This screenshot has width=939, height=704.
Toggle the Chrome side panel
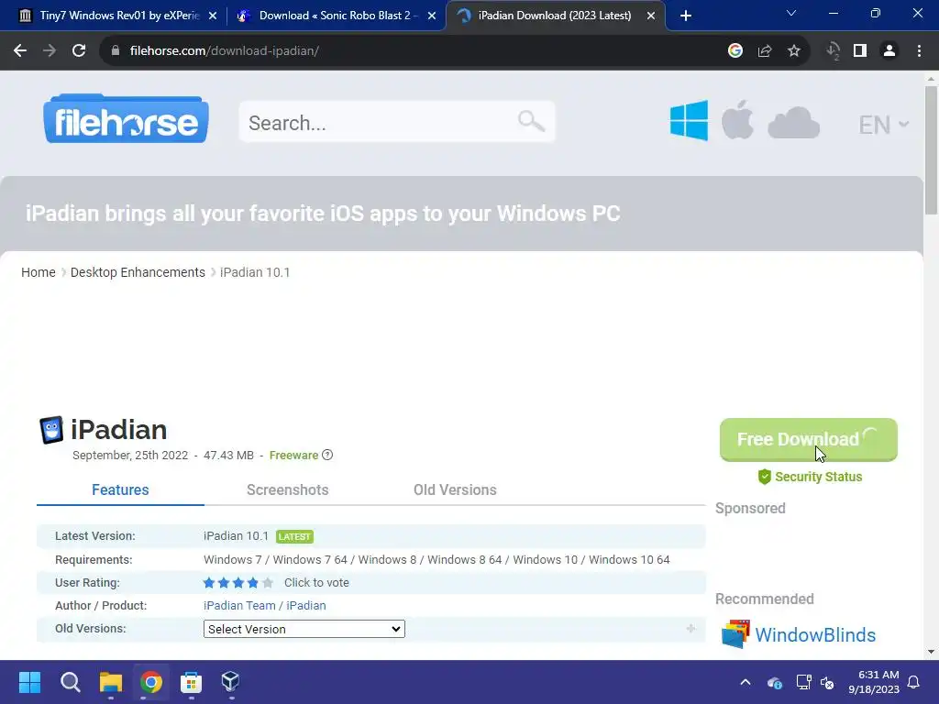tap(860, 51)
